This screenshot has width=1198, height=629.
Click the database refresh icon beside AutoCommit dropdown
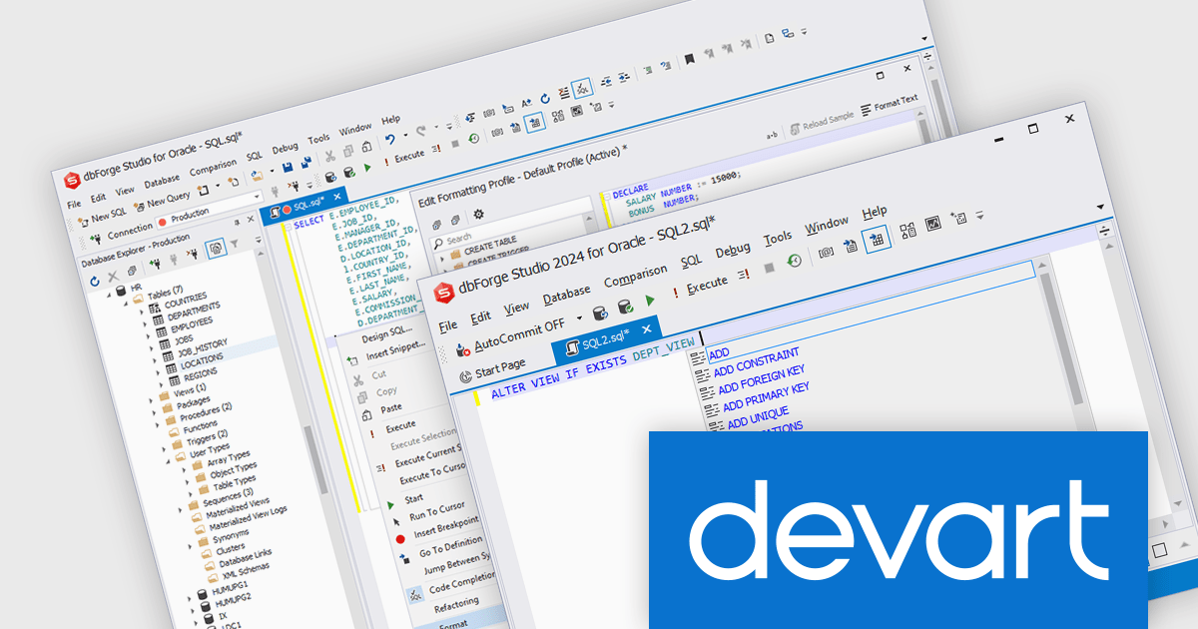pyautogui.click(x=600, y=314)
